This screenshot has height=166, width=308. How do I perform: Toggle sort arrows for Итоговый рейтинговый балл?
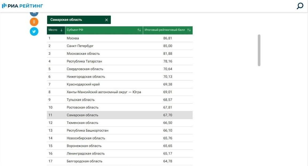coord(189,30)
